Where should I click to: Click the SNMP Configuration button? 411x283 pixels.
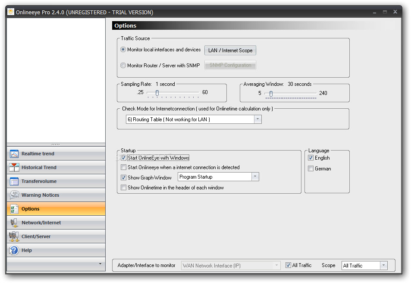[x=230, y=65]
